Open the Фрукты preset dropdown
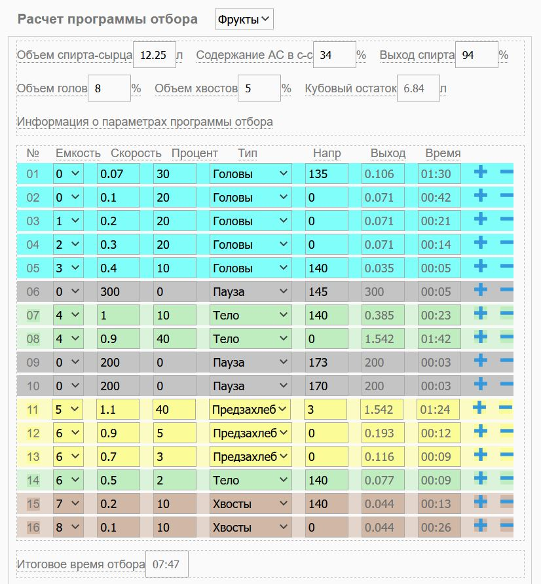Viewport: 541px width, 584px height. 244,20
